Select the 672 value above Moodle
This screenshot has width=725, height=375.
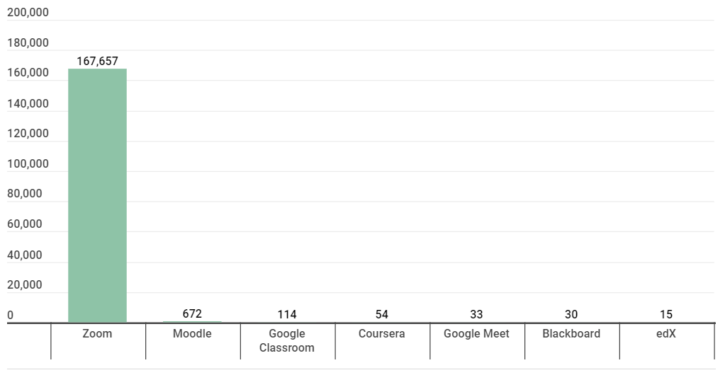(192, 314)
